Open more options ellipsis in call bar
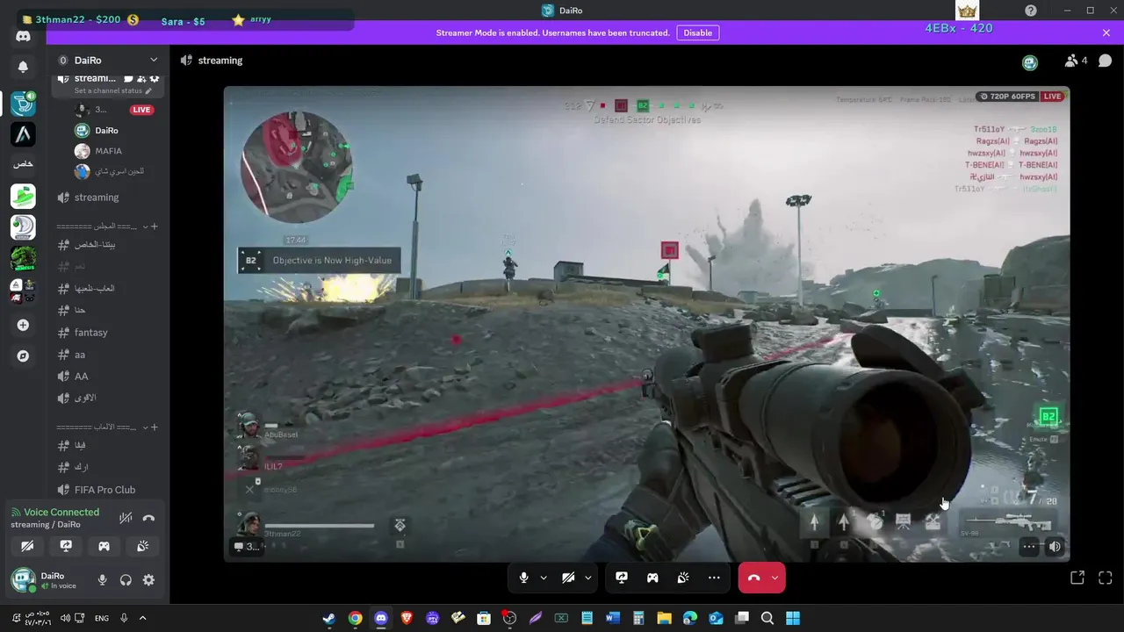 (714, 578)
